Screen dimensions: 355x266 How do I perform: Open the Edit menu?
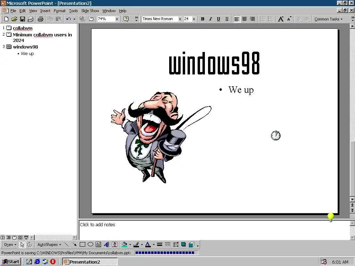pyautogui.click(x=23, y=11)
